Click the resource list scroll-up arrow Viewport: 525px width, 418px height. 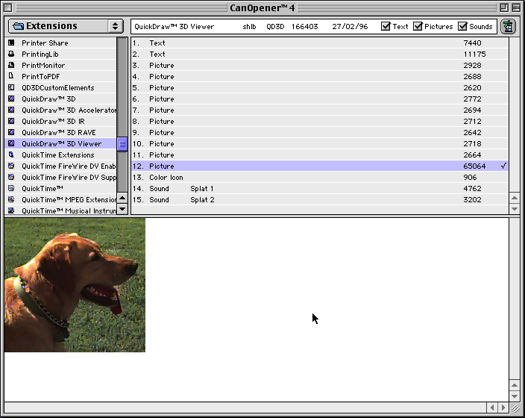515,198
